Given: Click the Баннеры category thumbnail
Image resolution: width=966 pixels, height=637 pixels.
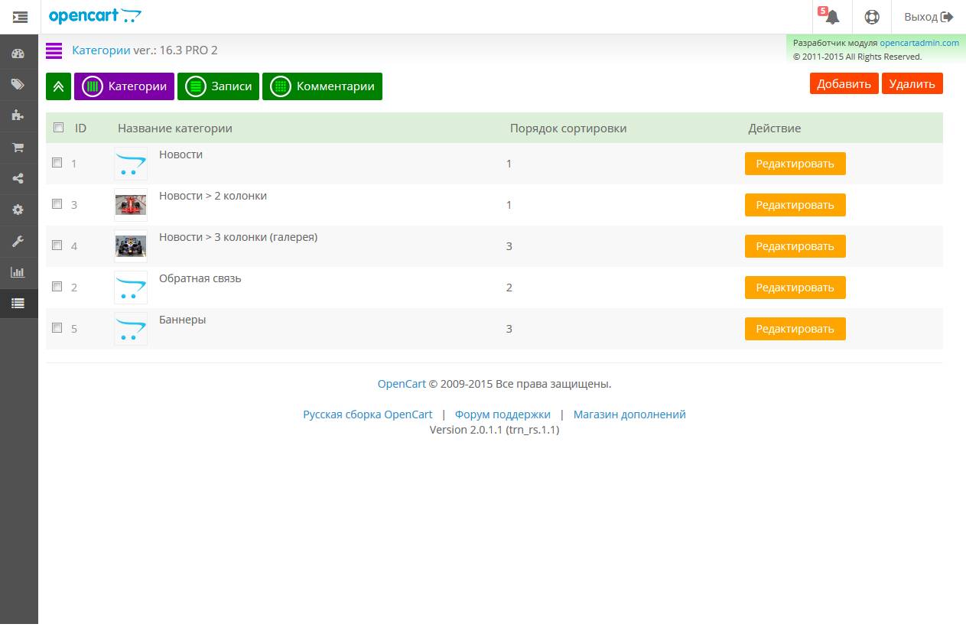Looking at the screenshot, I should coord(131,329).
